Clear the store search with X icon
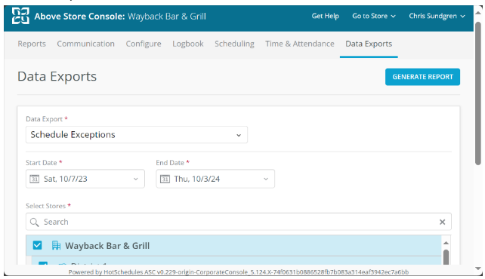The height and width of the screenshot is (279, 485). [x=442, y=222]
